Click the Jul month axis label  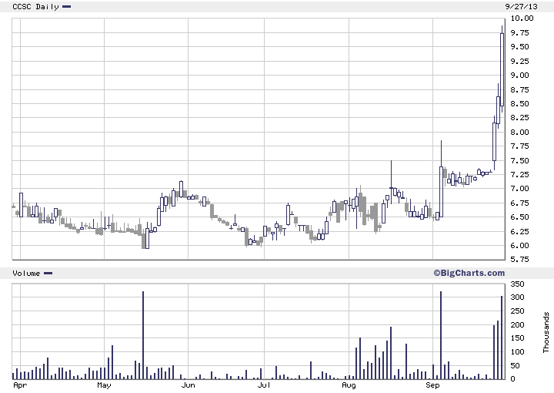pyautogui.click(x=264, y=385)
